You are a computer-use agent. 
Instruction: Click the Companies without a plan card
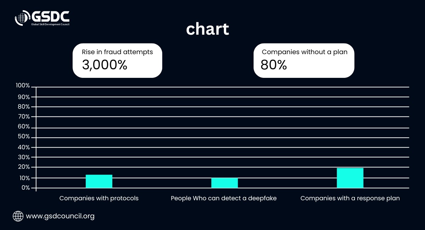click(304, 61)
